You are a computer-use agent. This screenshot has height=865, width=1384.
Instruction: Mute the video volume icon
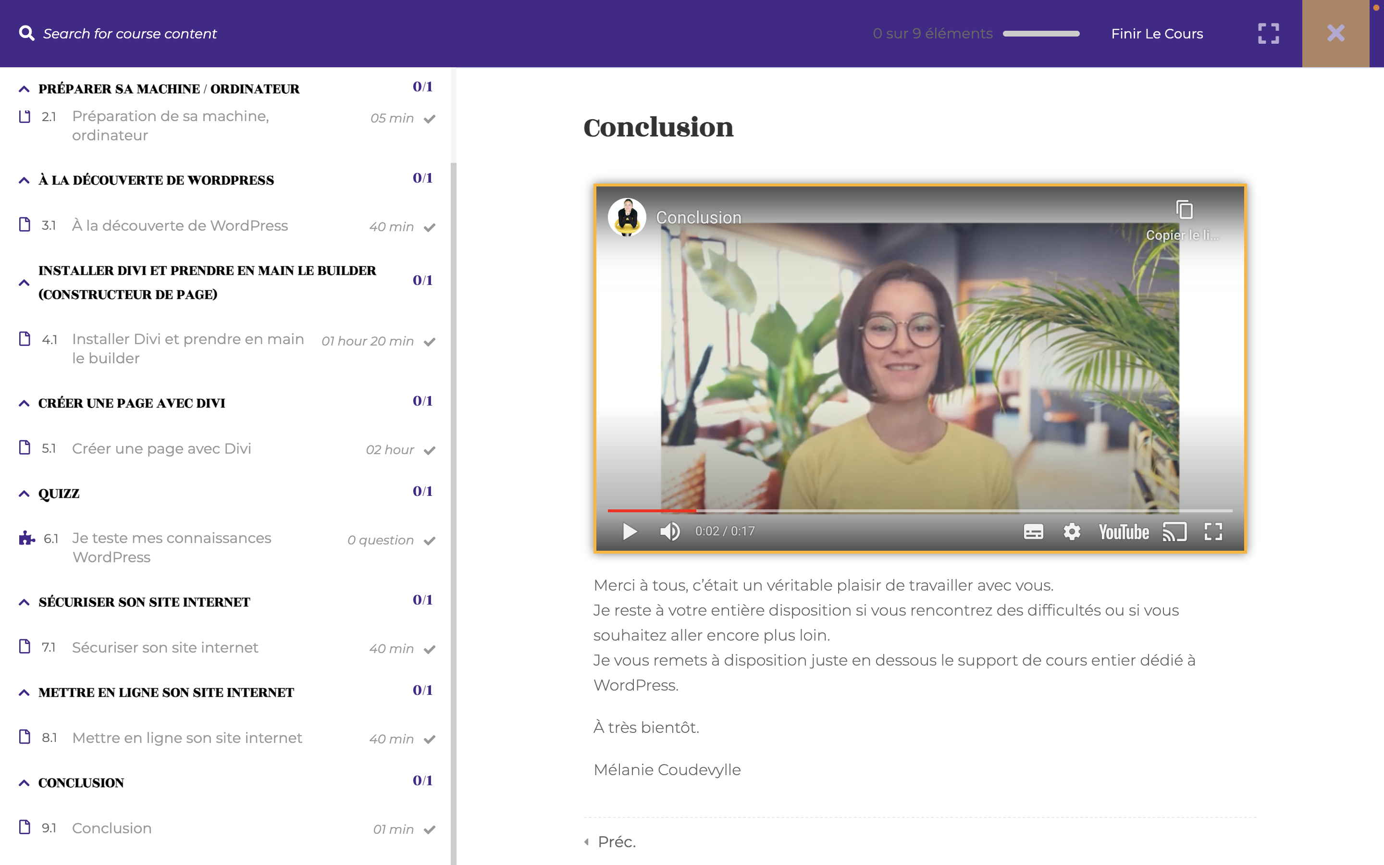[670, 531]
